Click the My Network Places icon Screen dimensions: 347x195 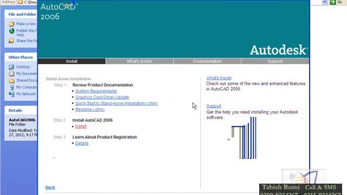[11, 94]
